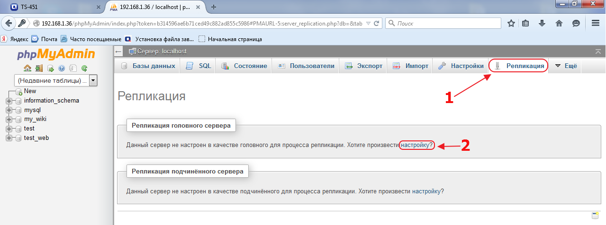This screenshot has height=225, width=606.
Task: Click the phpMyAdmin home icon in sidebar
Action: coord(27,68)
